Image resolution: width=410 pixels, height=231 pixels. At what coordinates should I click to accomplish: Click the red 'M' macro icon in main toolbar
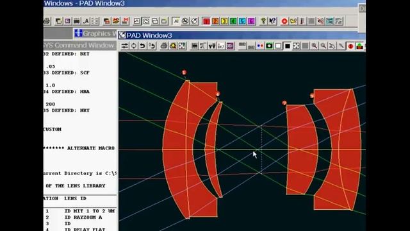pyautogui.click(x=126, y=21)
